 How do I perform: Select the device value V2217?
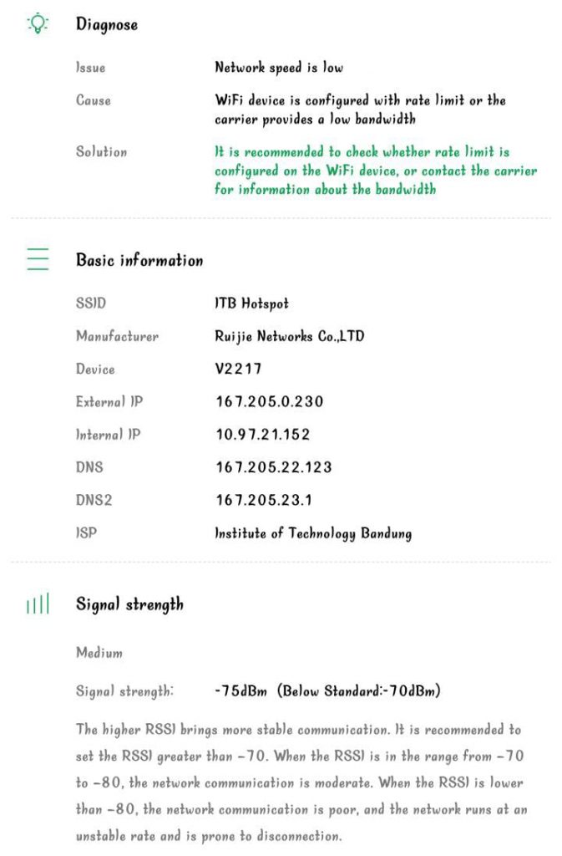(239, 369)
